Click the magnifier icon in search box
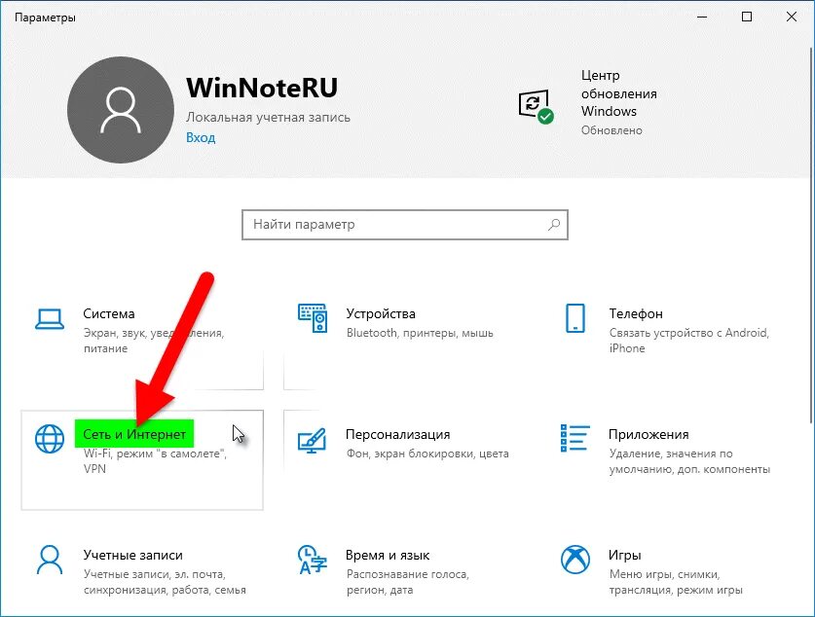815x617 pixels. tap(554, 225)
